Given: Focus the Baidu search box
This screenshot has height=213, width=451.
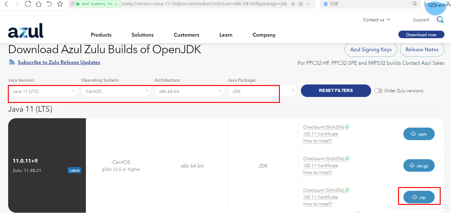Looking at the screenshot, I should coord(370,4).
